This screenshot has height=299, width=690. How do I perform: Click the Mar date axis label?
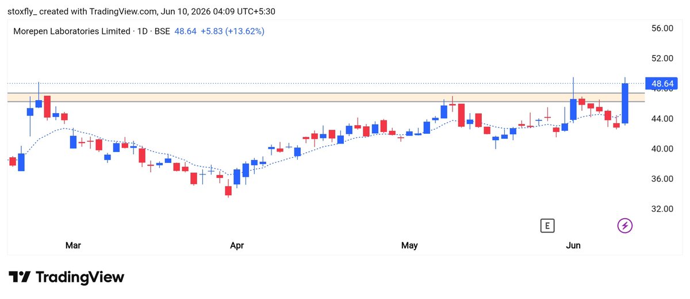tap(73, 246)
